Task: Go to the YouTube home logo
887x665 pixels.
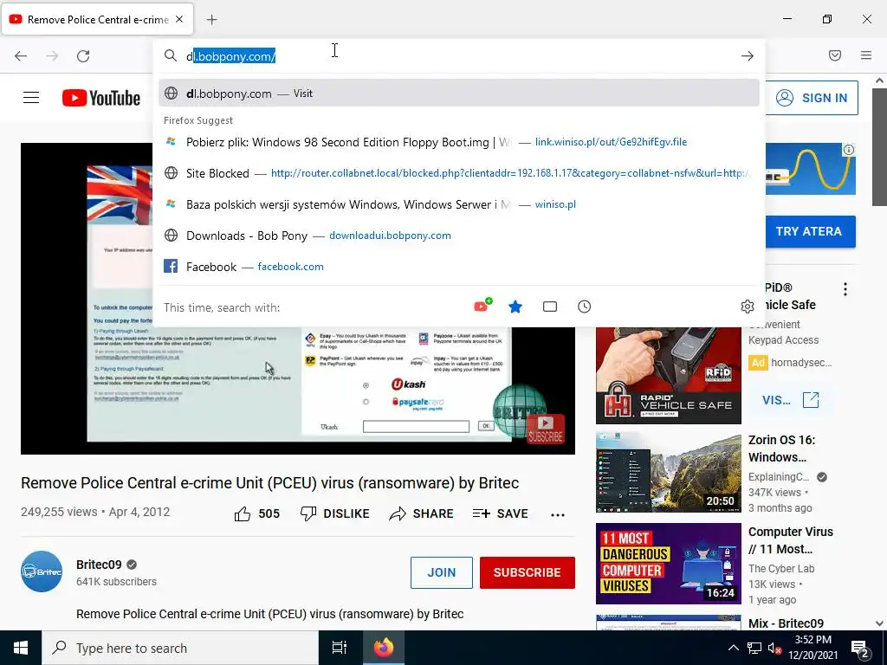Action: (101, 98)
